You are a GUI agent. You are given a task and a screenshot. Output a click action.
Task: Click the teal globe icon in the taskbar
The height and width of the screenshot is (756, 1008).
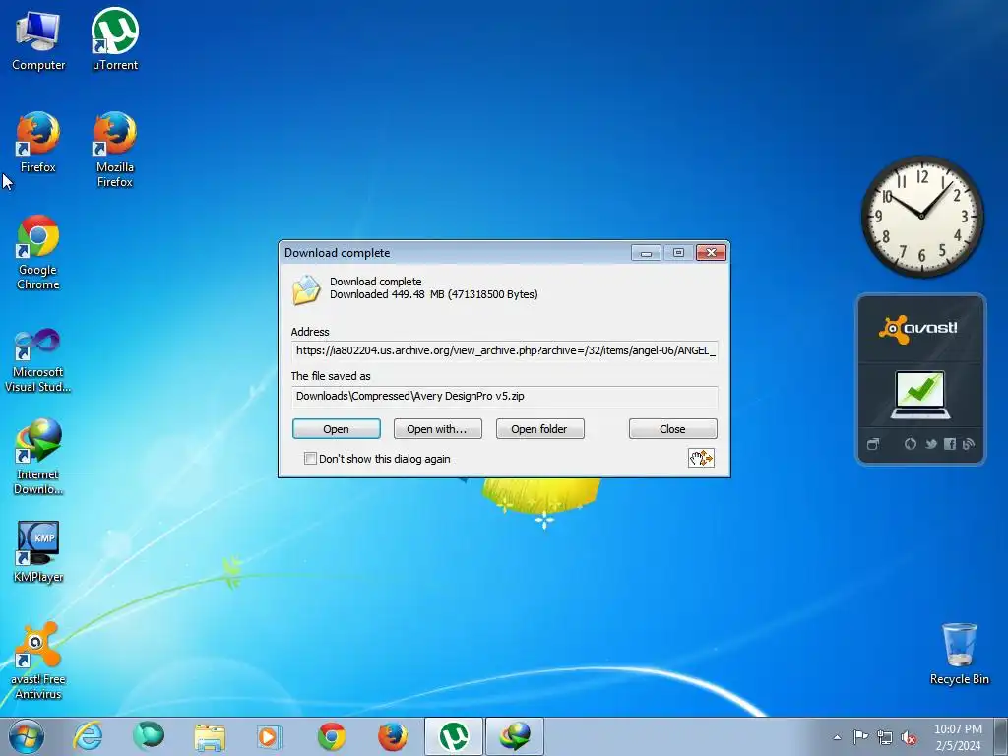(149, 736)
